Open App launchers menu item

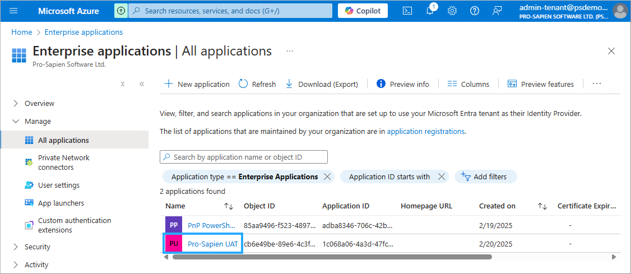pyautogui.click(x=61, y=203)
